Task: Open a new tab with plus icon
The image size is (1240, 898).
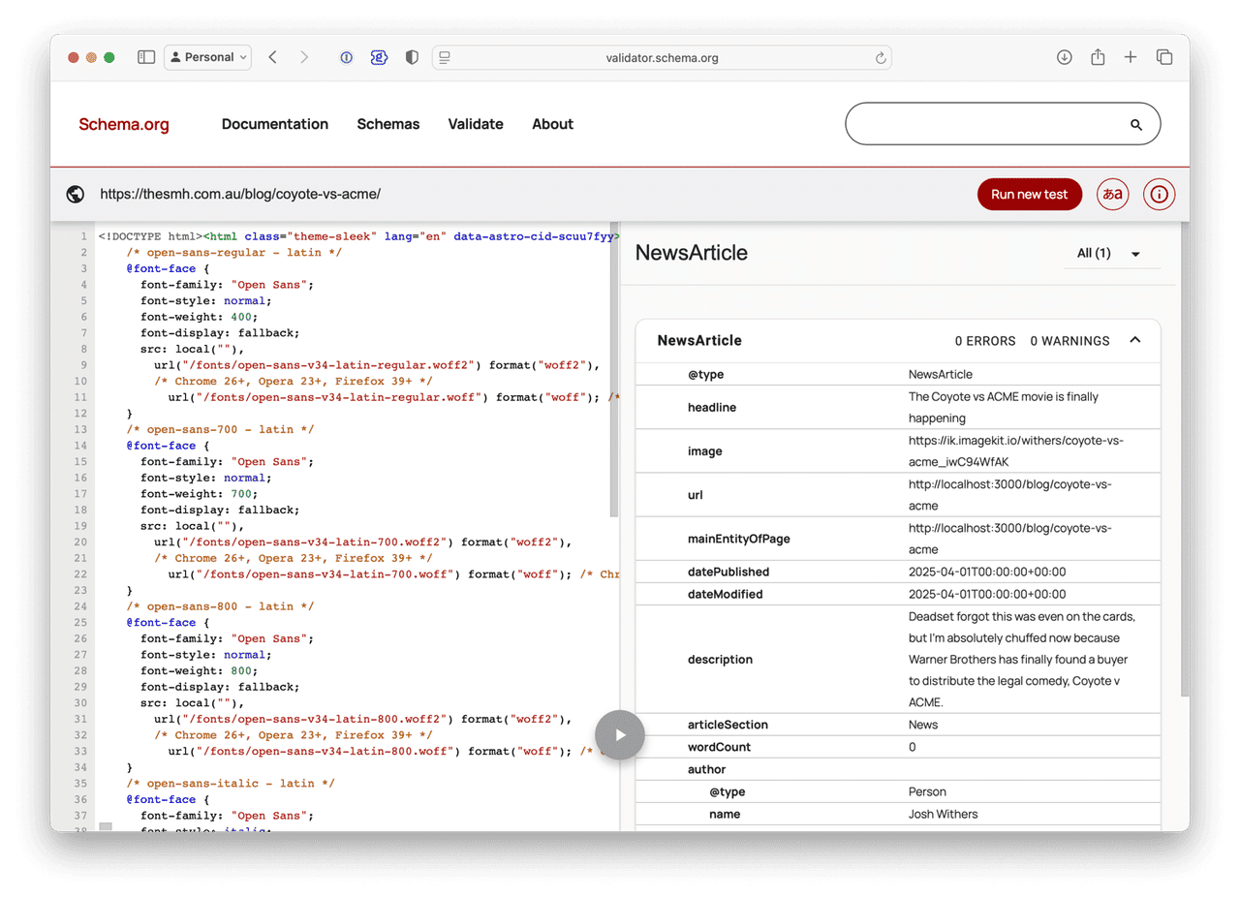Action: (x=1131, y=57)
